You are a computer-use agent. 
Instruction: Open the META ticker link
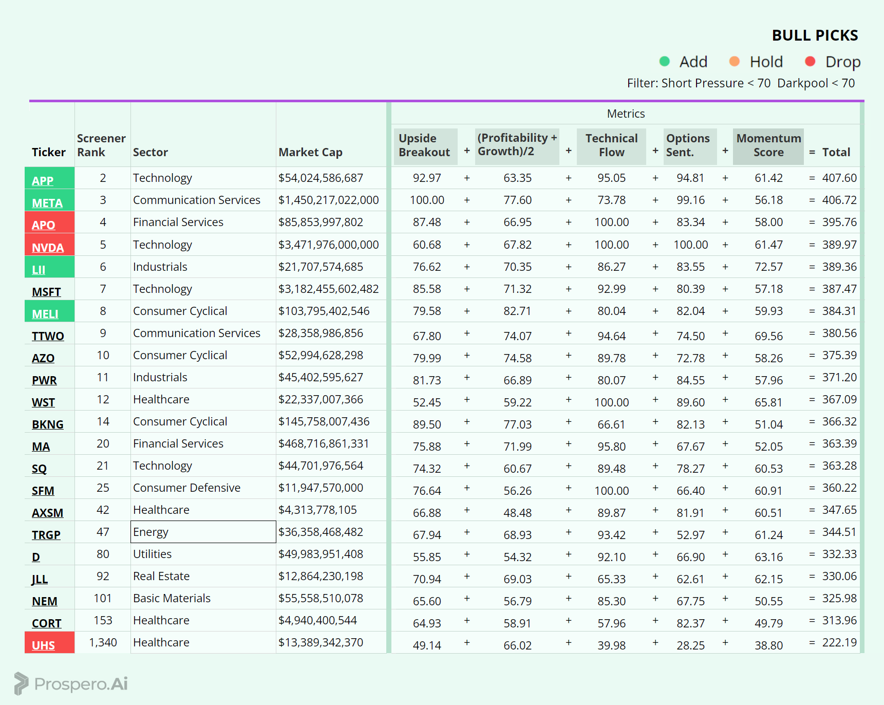[x=47, y=203]
